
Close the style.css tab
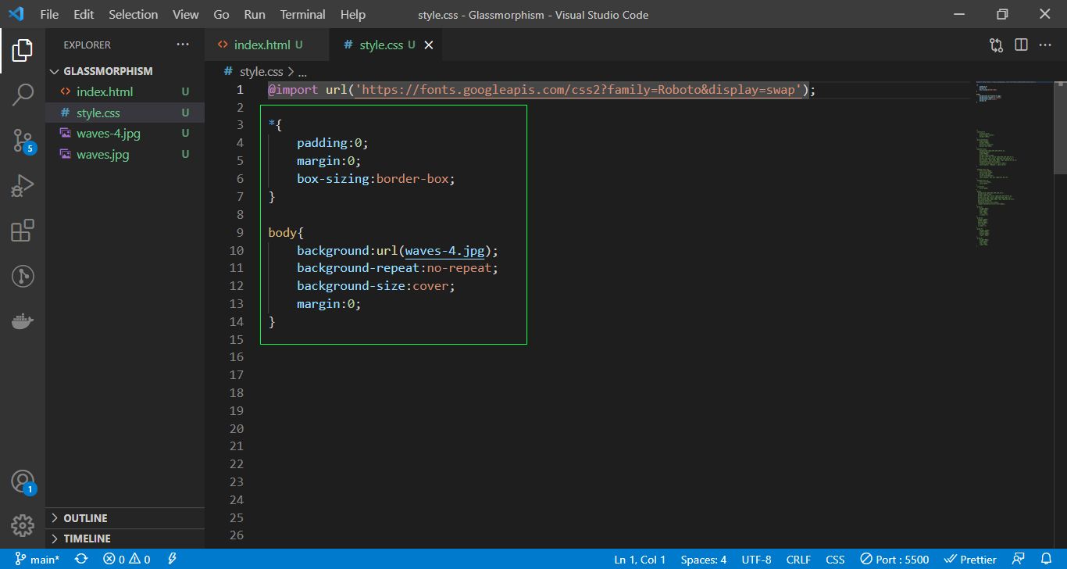pyautogui.click(x=428, y=45)
